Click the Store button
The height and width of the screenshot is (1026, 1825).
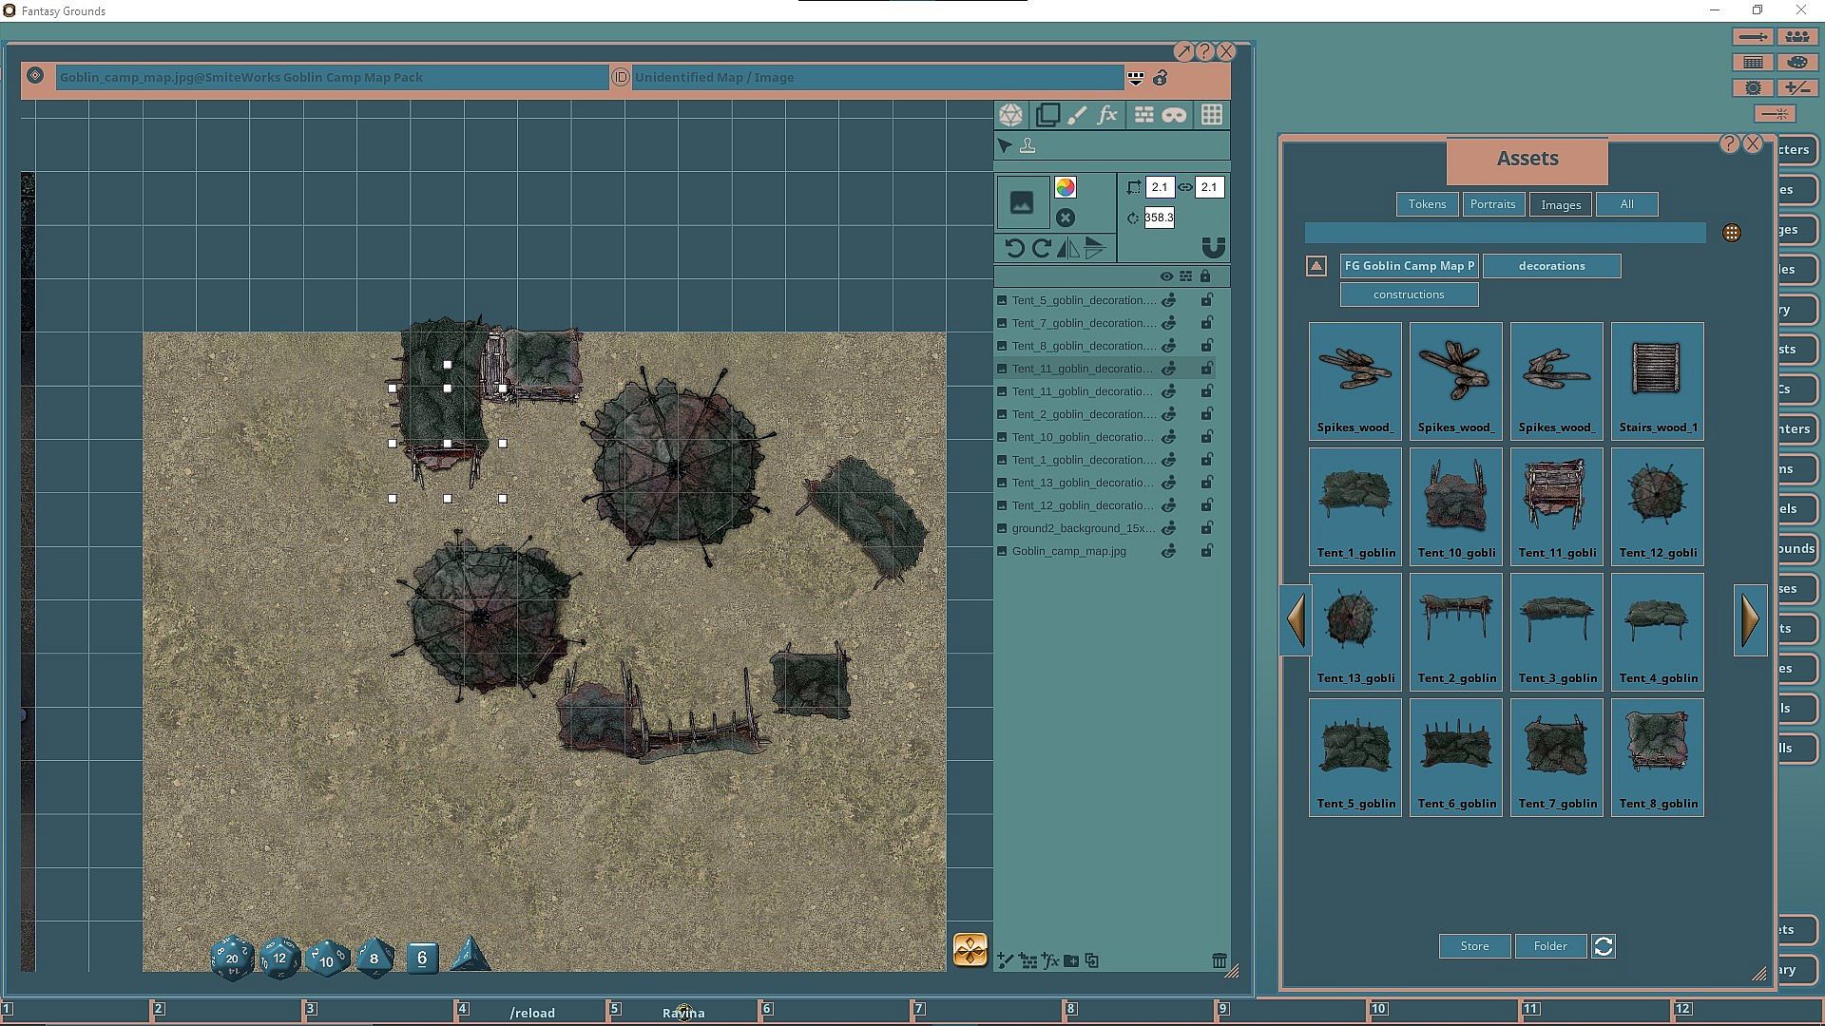coord(1474,946)
